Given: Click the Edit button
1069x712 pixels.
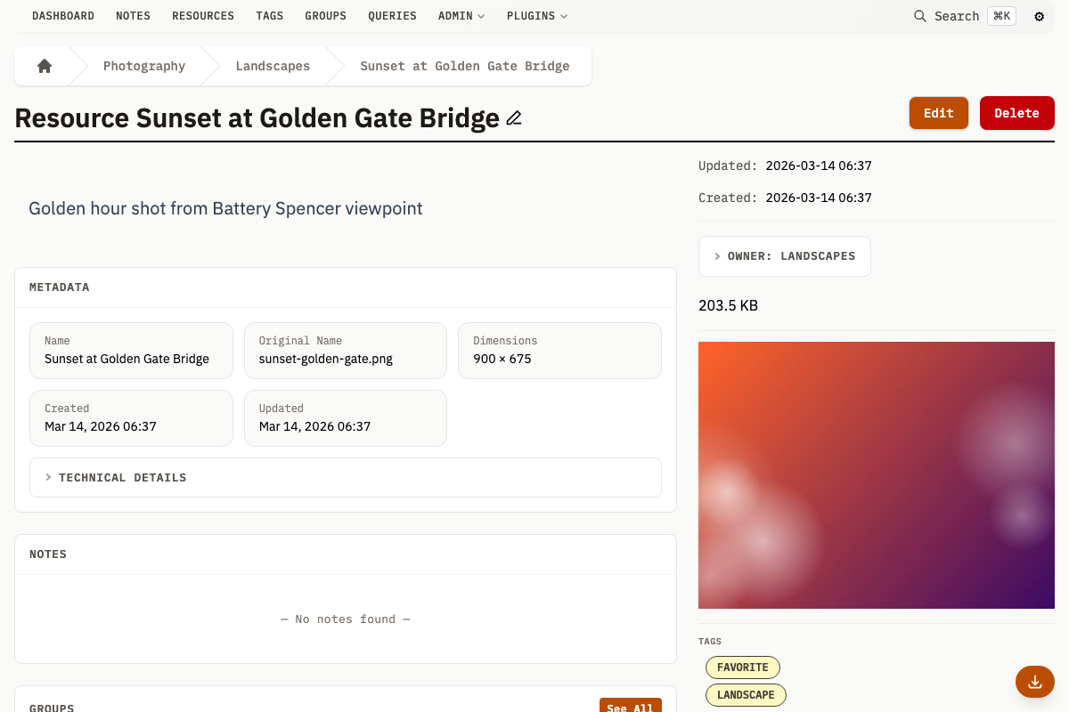Looking at the screenshot, I should click(x=938, y=113).
